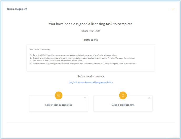This screenshot has height=139, width=181.
Task: Click the orange checkmark sign-off icon
Action: [x=58, y=95]
